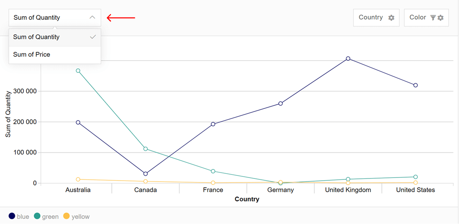Viewport: 459px width, 224px height.
Task: Collapse the measure dropdown using its chevron
Action: 92,17
